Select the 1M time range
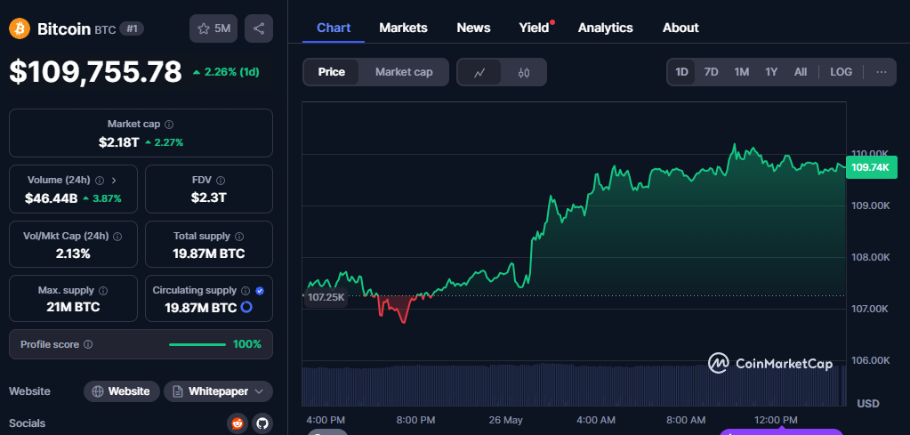Image resolution: width=910 pixels, height=435 pixels. 741,72
